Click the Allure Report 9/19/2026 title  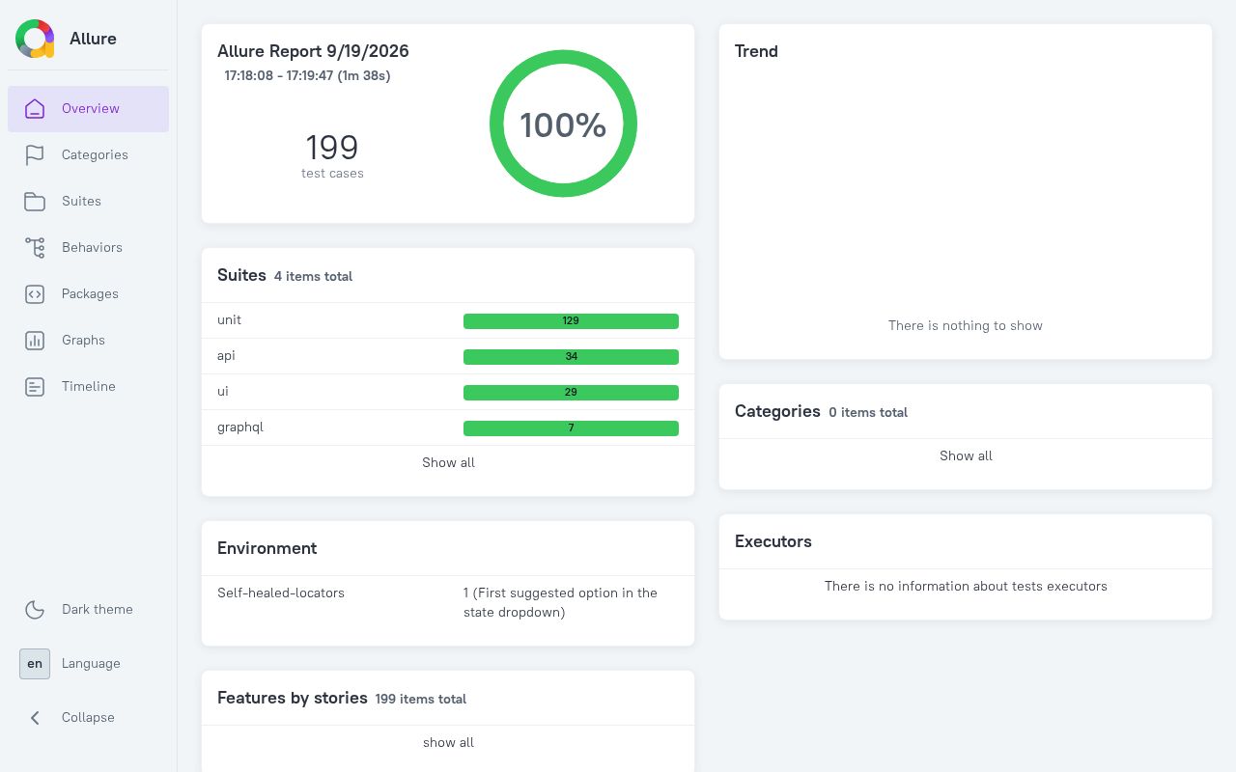click(x=313, y=51)
